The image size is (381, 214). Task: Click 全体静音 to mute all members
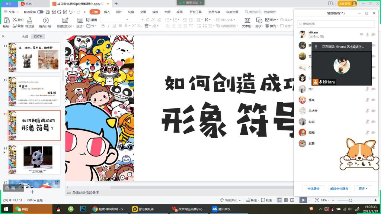point(313,188)
